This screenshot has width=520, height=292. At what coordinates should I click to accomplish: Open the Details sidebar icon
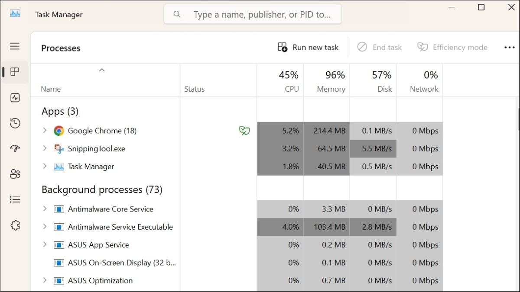(15, 199)
